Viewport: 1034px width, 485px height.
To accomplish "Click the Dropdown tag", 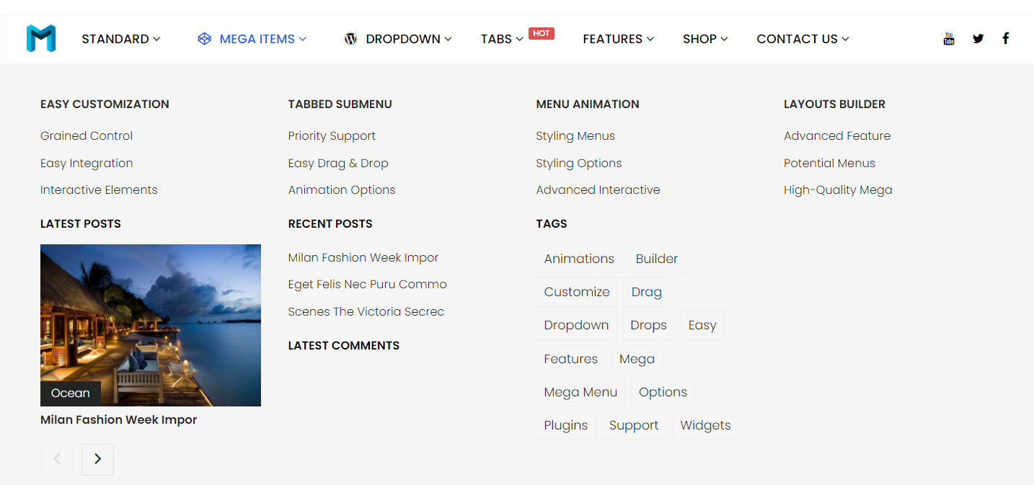I will point(576,325).
